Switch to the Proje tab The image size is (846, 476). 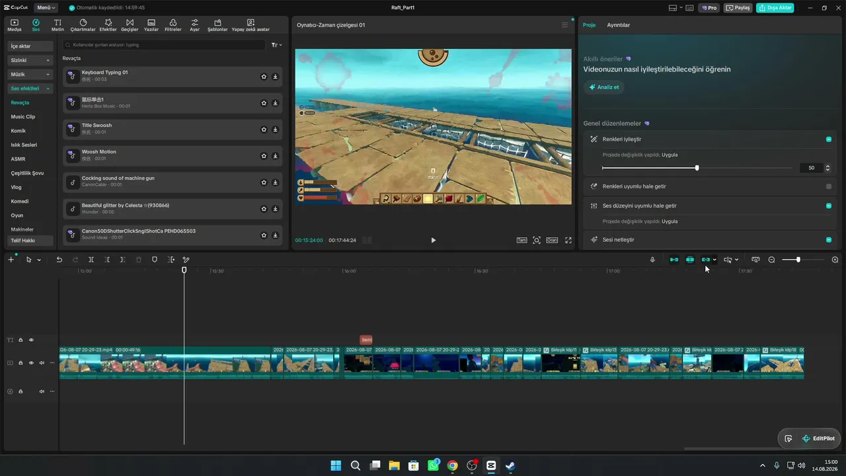[x=589, y=25]
